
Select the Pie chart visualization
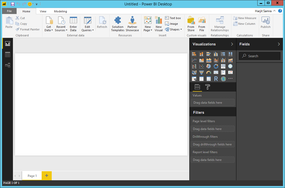click(208, 66)
